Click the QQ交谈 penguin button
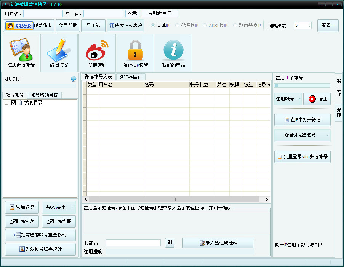The image size is (344, 267). tap(19, 26)
